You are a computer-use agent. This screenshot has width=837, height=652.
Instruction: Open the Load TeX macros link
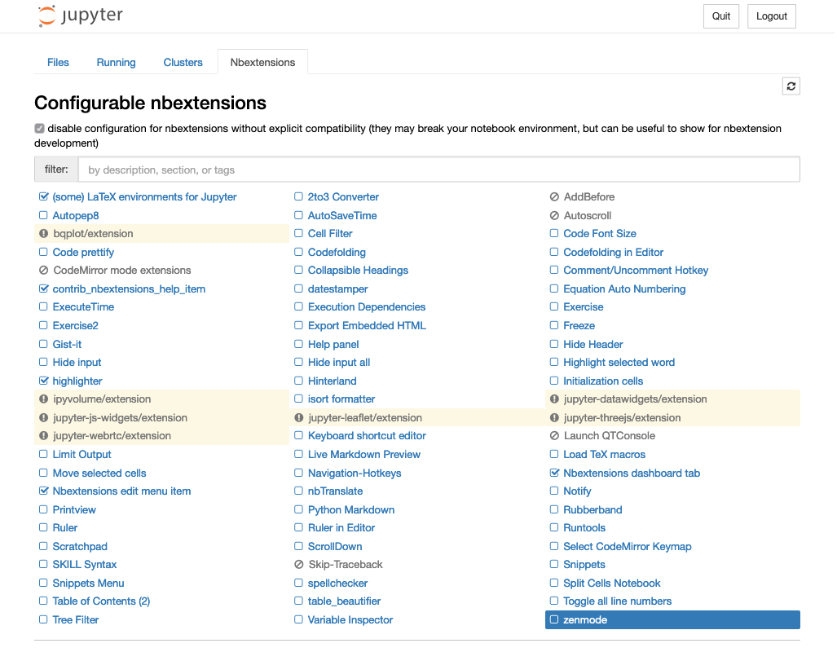click(604, 455)
